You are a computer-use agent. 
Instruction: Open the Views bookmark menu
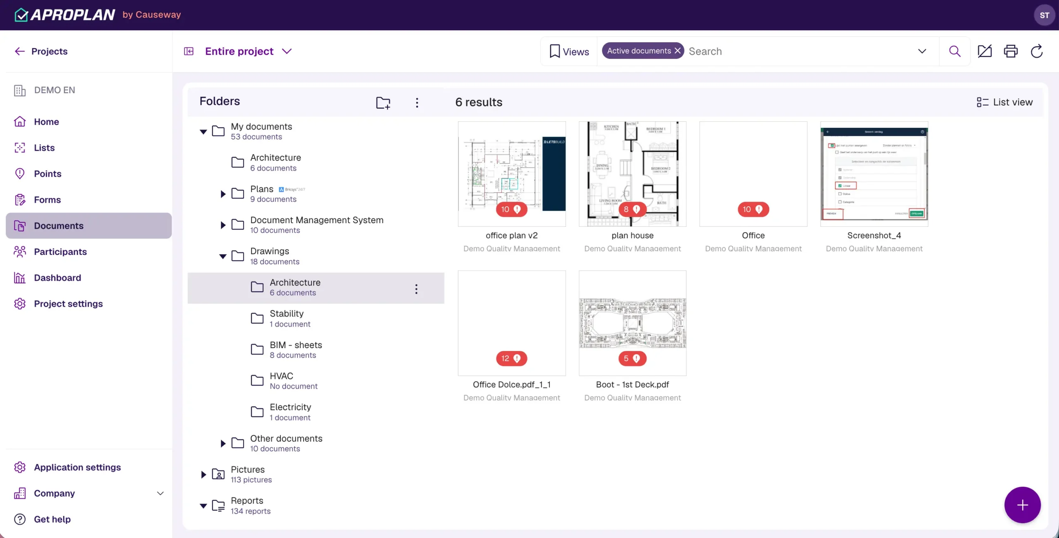pyautogui.click(x=569, y=51)
